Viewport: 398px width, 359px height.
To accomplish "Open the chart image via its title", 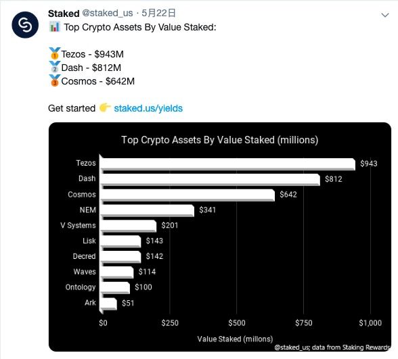I will click(219, 140).
